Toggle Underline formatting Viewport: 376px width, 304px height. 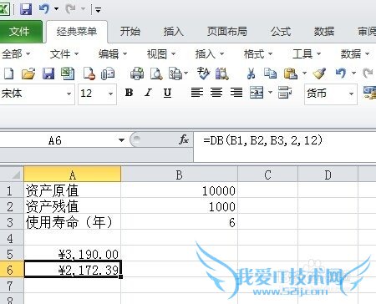coord(167,93)
